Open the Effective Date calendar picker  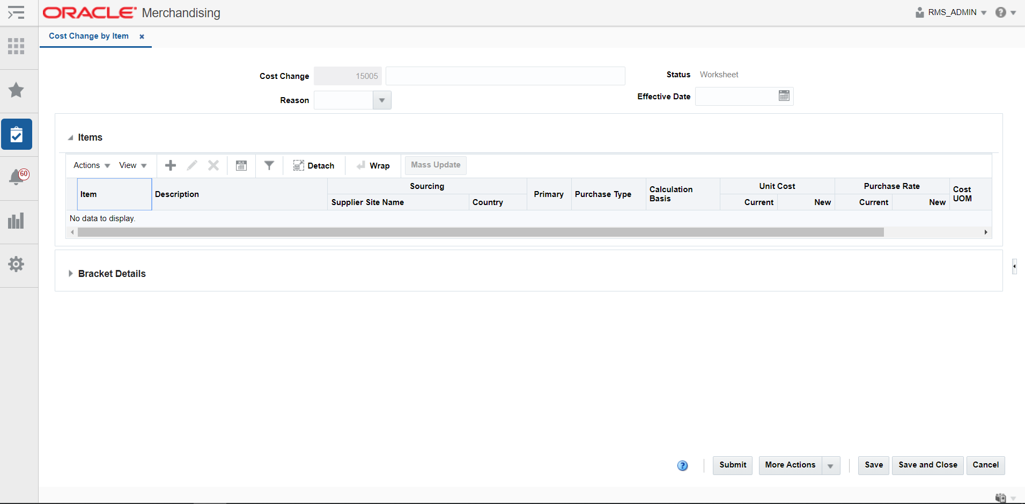(784, 96)
